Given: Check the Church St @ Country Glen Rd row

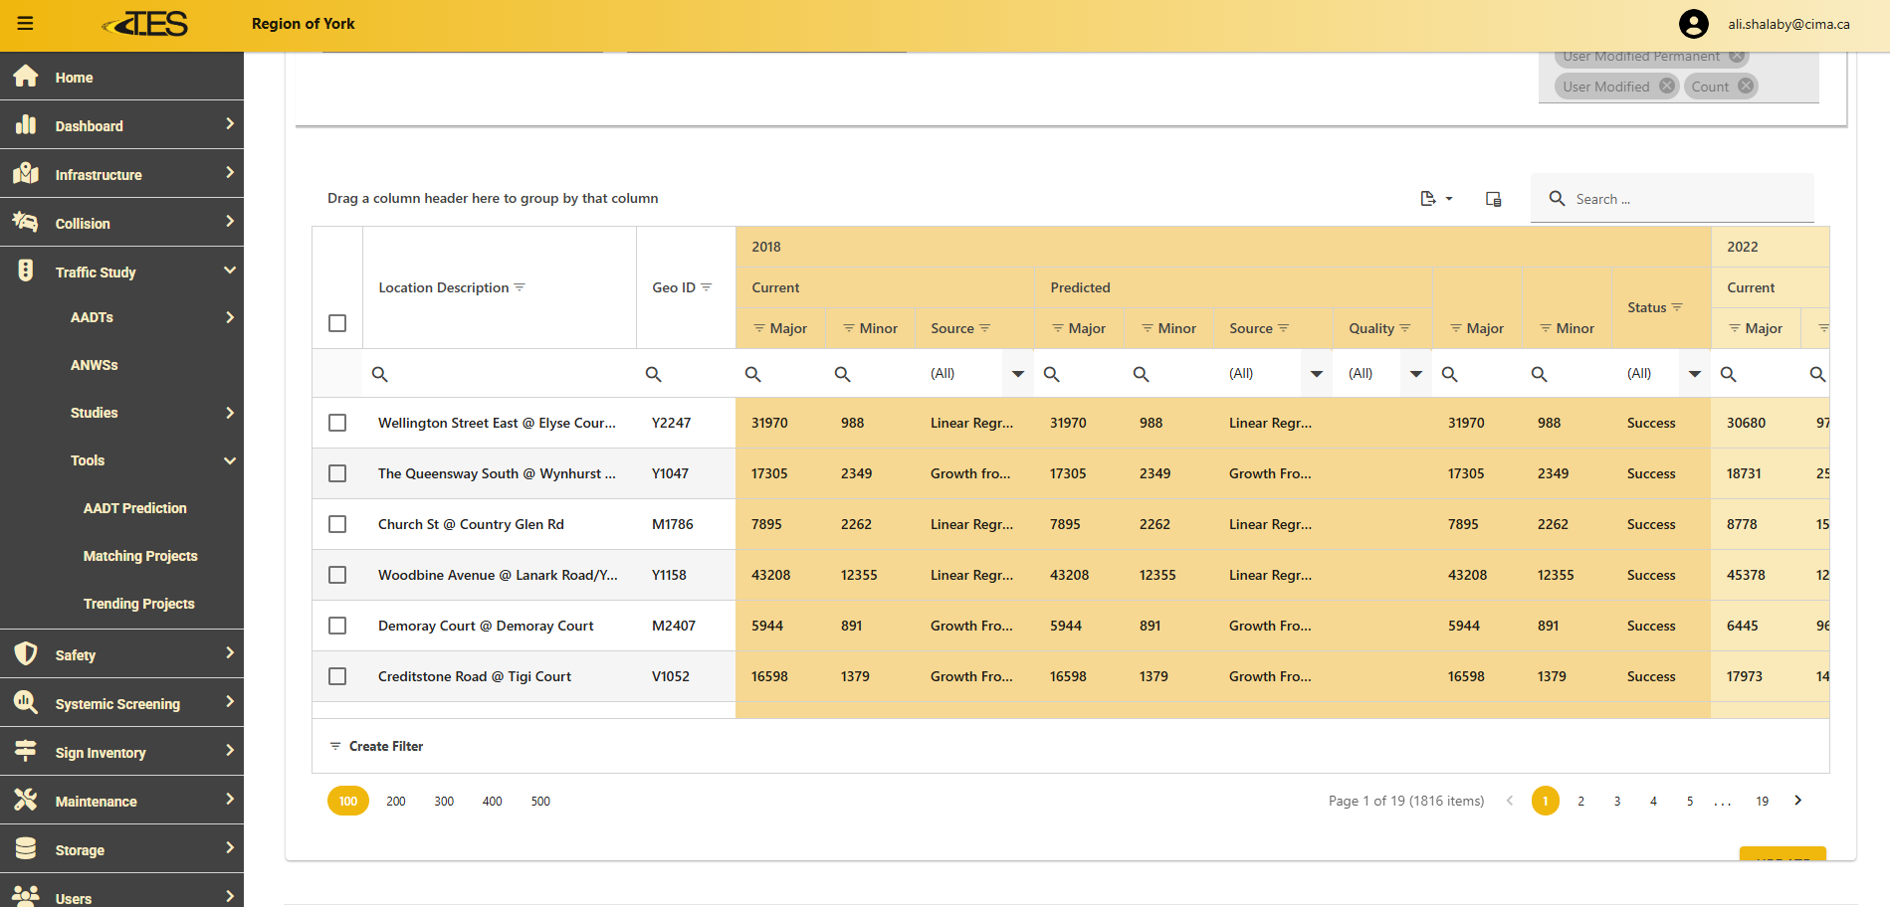Looking at the screenshot, I should pos(337,524).
